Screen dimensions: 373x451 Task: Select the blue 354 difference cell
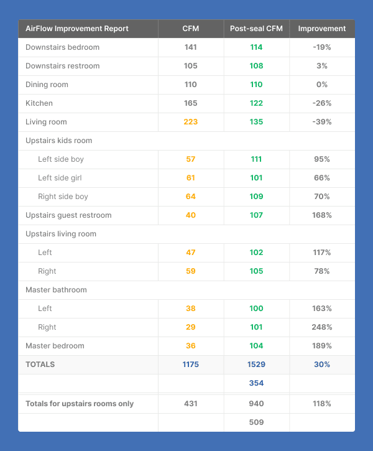coord(256,383)
